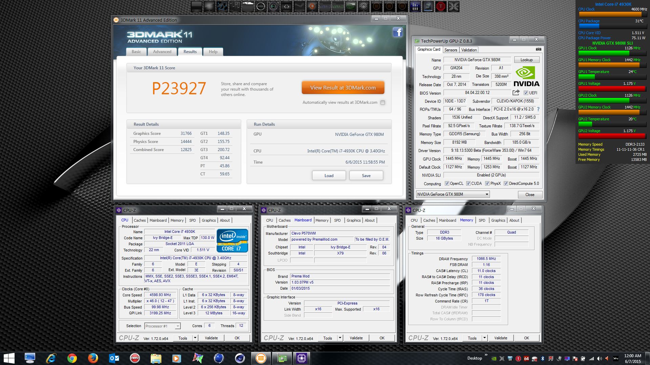The height and width of the screenshot is (365, 650).
Task: Open the Windows Start button
Action: click(x=9, y=358)
